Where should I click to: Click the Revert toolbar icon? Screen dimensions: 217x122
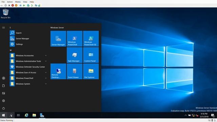(32, 5)
